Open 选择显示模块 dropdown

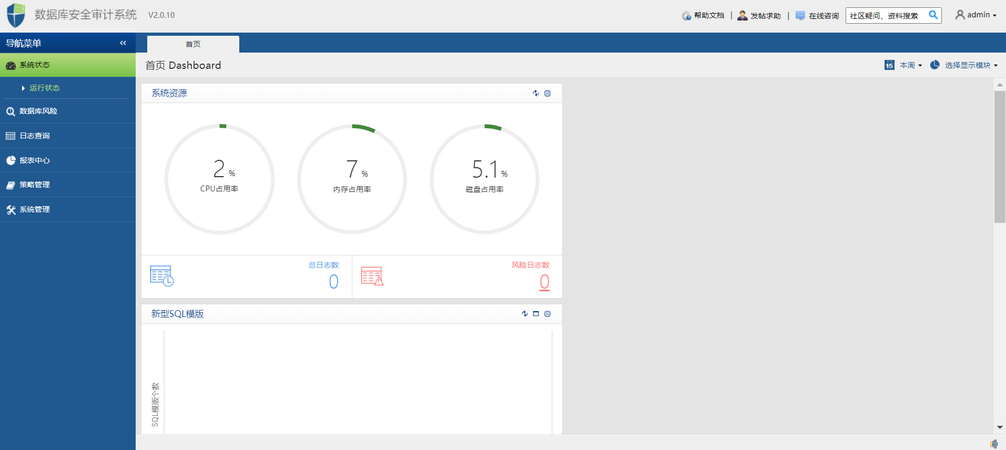pos(971,65)
